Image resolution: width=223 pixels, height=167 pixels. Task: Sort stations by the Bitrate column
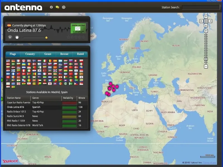click(82, 98)
